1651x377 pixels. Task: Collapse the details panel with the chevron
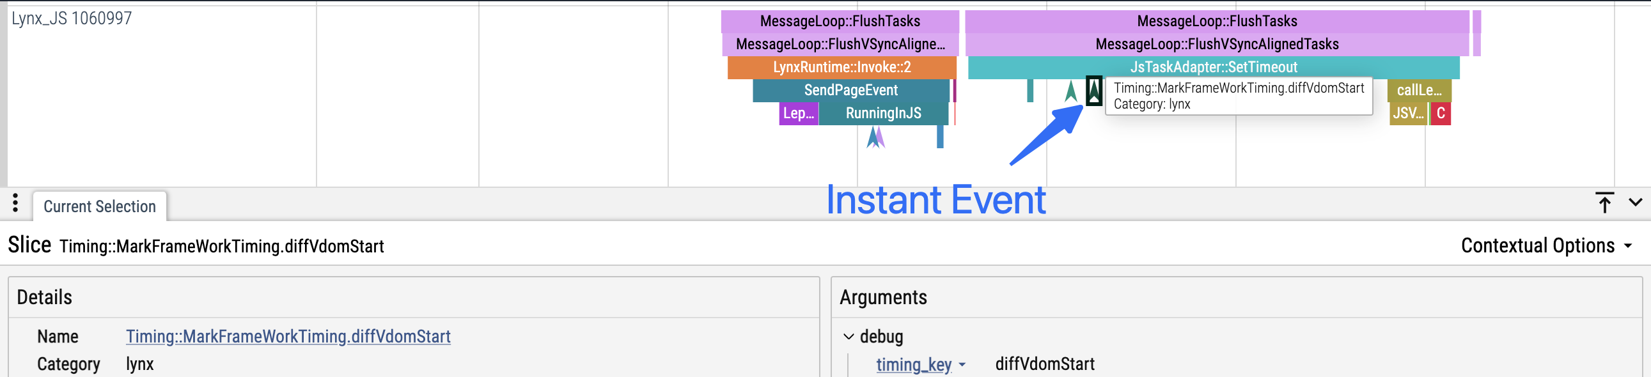1635,203
